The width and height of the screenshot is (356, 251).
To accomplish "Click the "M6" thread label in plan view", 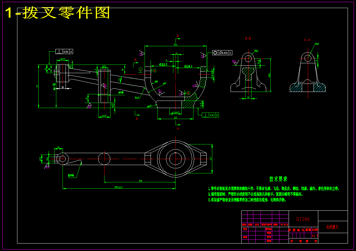I will (48, 159).
